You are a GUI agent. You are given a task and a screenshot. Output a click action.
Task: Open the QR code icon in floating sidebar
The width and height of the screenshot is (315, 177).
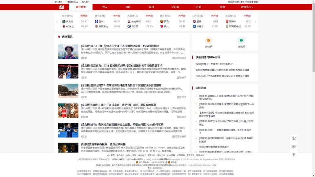294,138
